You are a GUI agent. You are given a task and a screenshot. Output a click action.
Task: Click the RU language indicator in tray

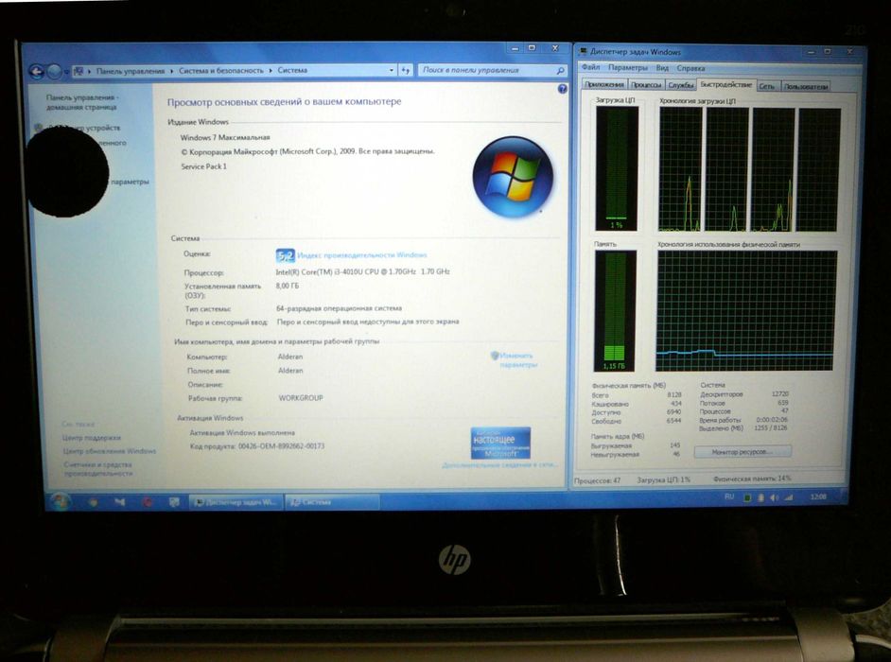(729, 496)
